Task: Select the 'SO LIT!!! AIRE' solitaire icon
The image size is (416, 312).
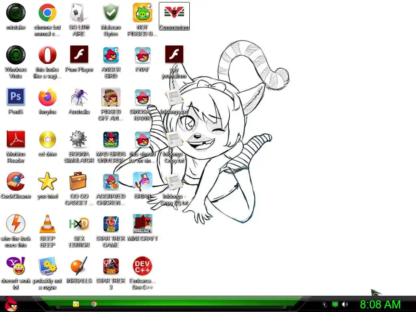Action: (79, 13)
